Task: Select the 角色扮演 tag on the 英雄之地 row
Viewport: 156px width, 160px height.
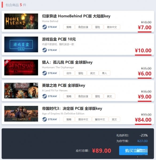Action: click(83, 96)
